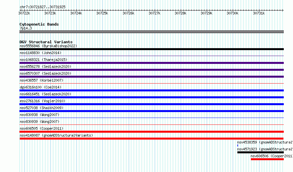Click the tiny blue nsv4538359 variant mark
Image resolution: width=293 pixels, height=172 pixels.
pyautogui.click(x=238, y=145)
